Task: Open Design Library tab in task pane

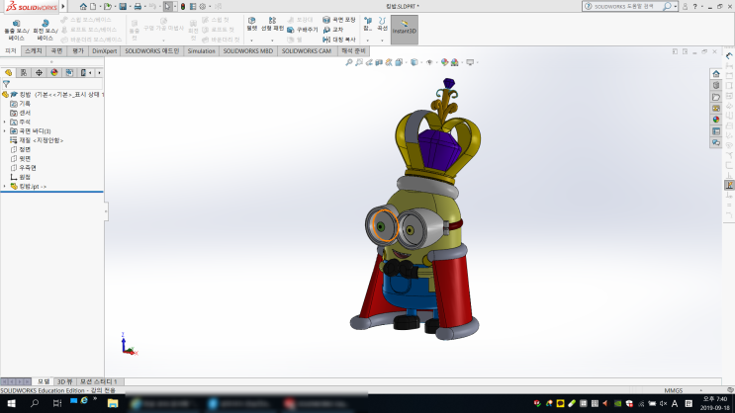Action: click(x=716, y=85)
